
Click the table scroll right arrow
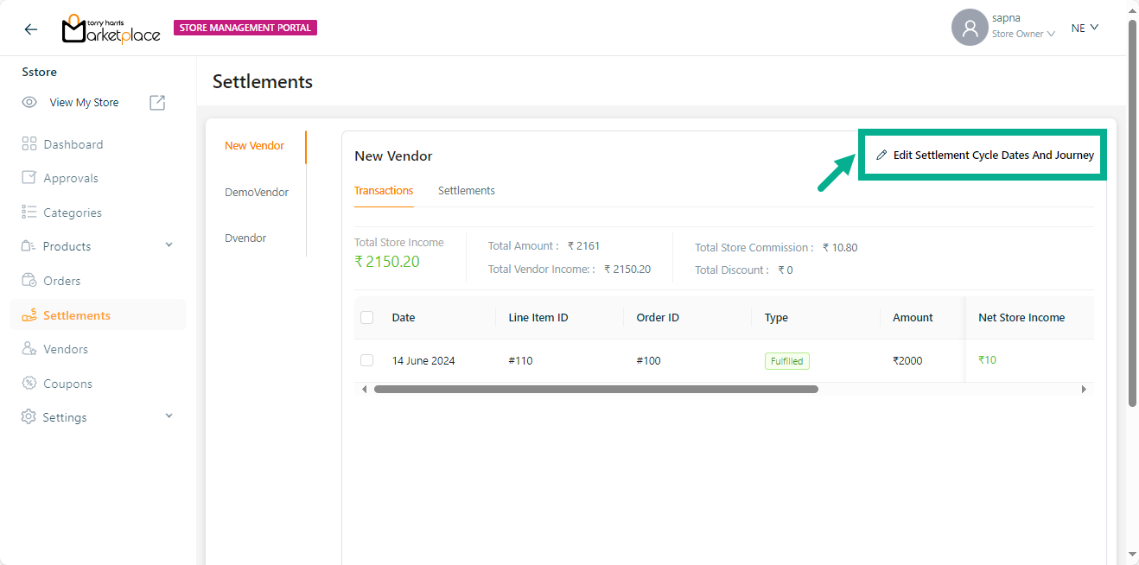pos(1084,390)
